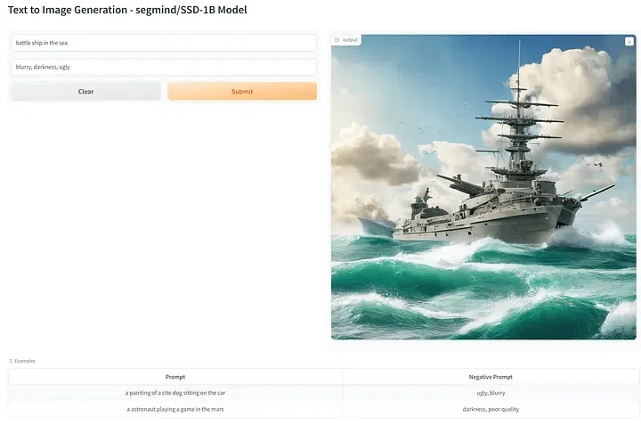Choose the 'darkness, poor quality' negative prompt example
Screen dimensions: 641x425
click(491, 409)
